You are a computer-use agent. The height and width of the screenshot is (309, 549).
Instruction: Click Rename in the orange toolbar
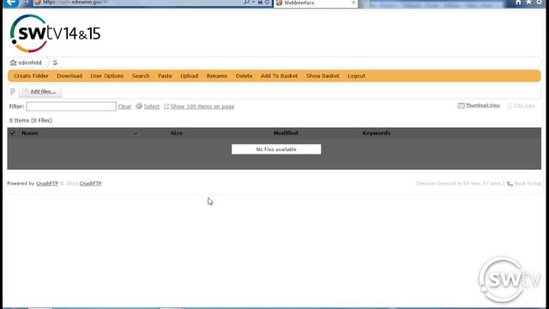pos(217,76)
